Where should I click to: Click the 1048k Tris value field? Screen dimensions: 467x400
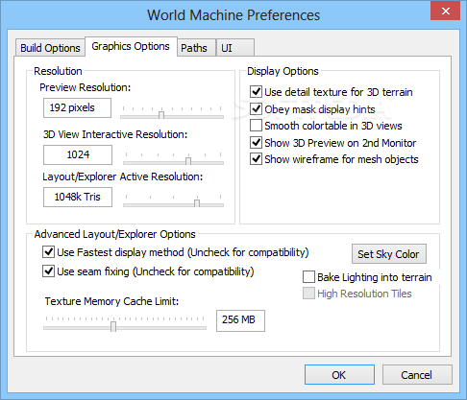[x=78, y=197]
